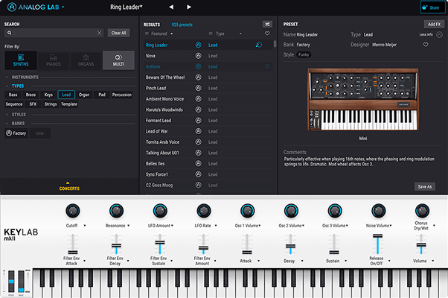448x298 pixels.
Task: Select the Factory bank
Action: pos(16,133)
